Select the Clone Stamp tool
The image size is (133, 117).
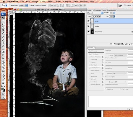point(3,43)
